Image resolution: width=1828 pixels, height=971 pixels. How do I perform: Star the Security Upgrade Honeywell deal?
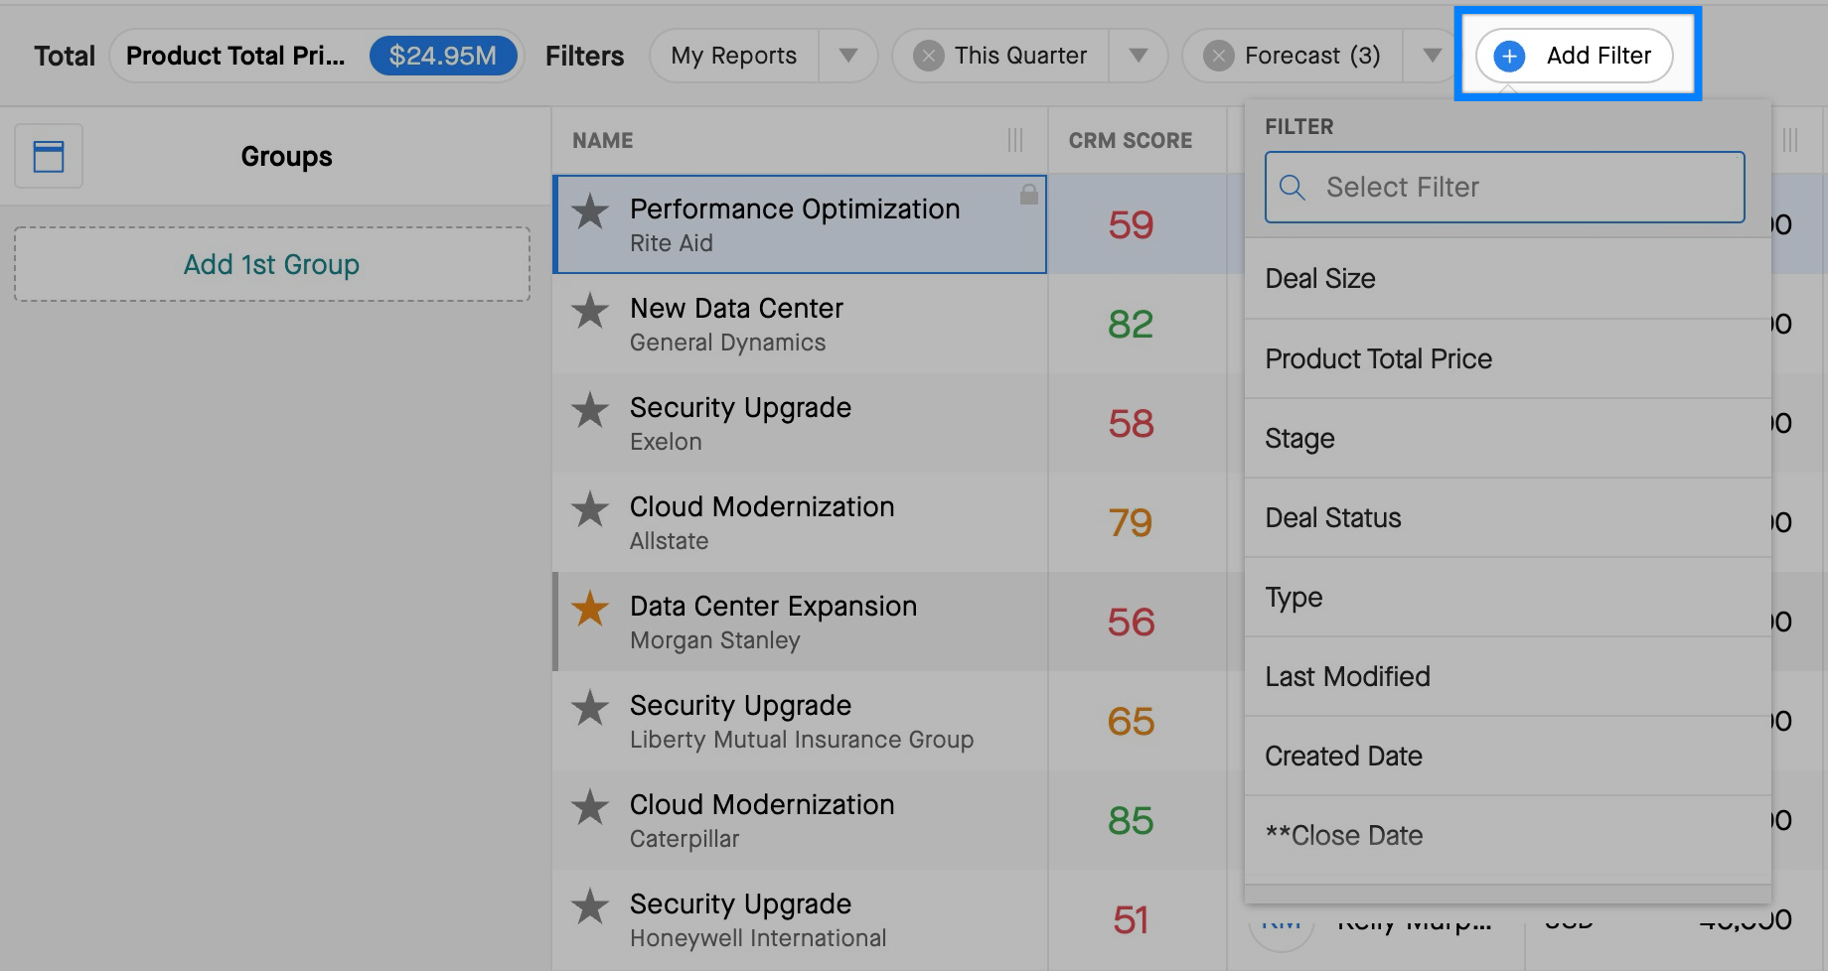590,905
